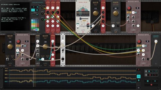Screen dimensions: 161x90
Task: Click the SRC 3 output jack
Action: click(x=43, y=19)
